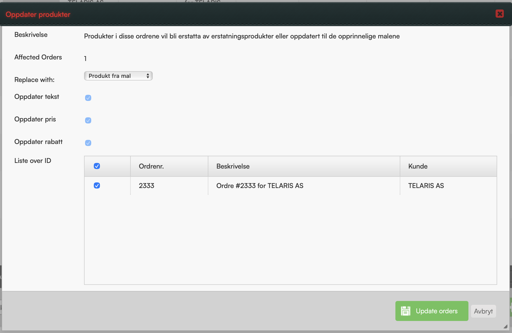Select 'Ordre #2333 for TELARIS AS' cell
This screenshot has height=333, width=512.
click(304, 186)
